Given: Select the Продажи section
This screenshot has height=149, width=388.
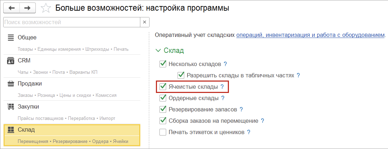Looking at the screenshot, I should tap(73, 89).
